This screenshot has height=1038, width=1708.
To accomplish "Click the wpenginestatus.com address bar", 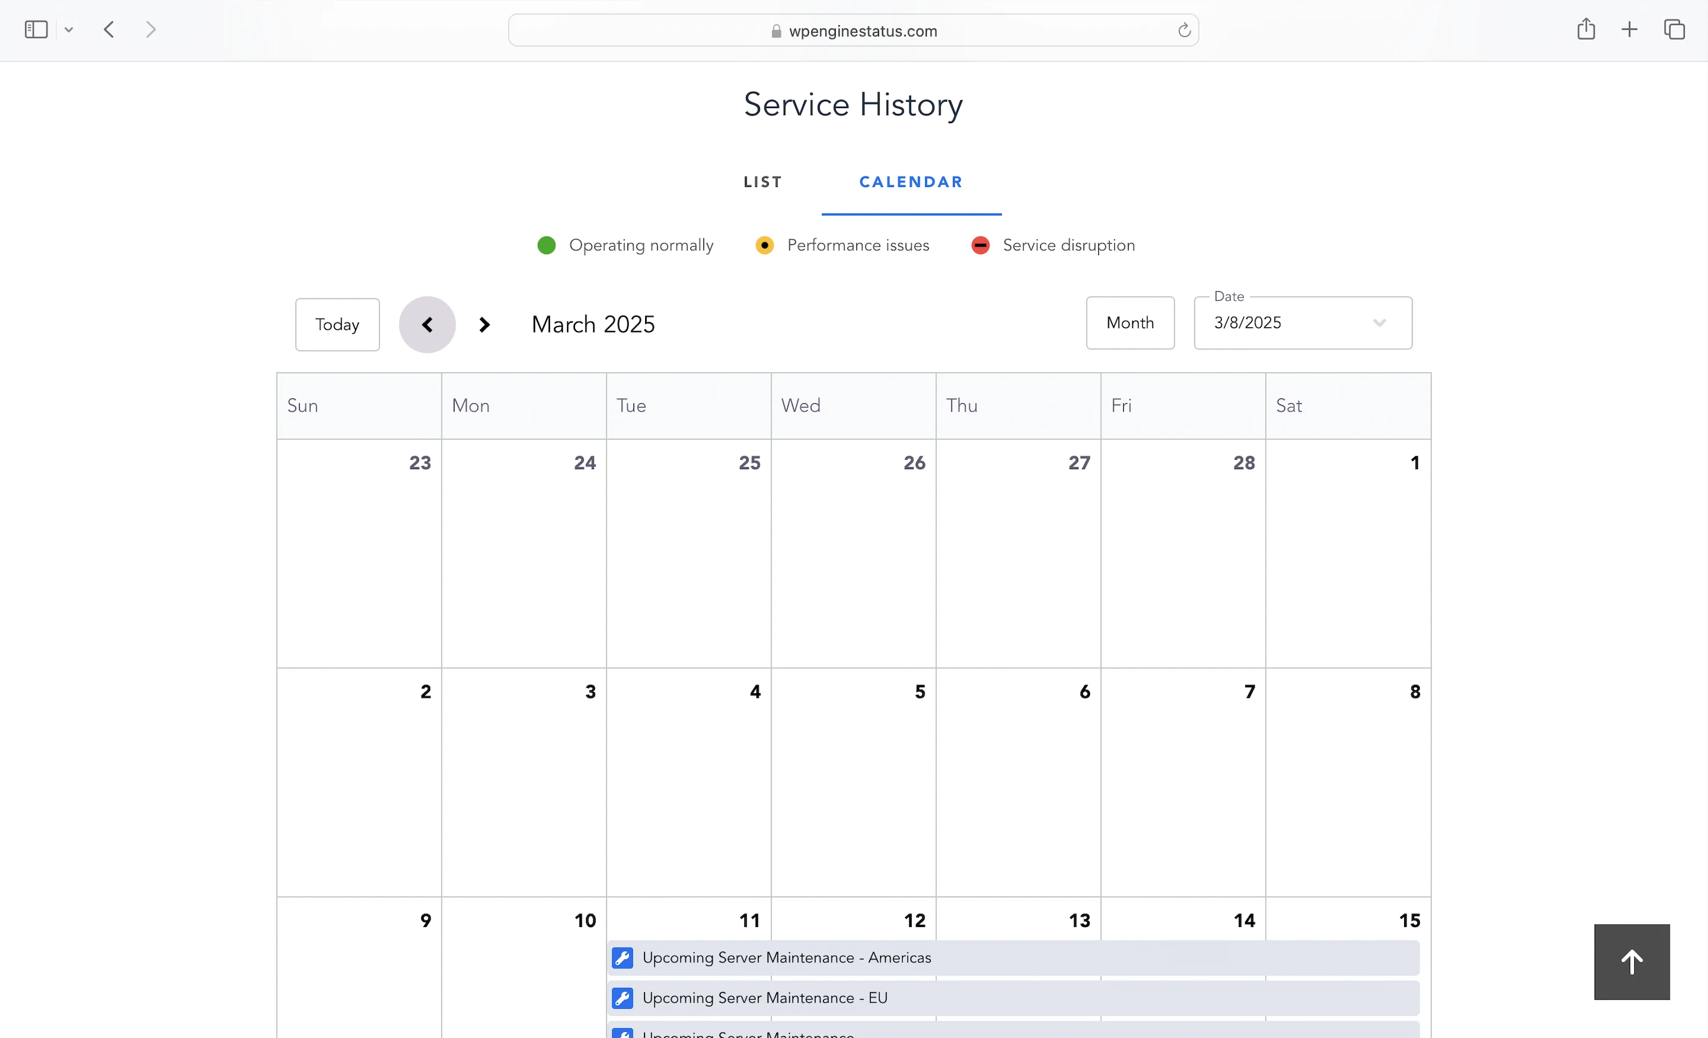I will [862, 31].
